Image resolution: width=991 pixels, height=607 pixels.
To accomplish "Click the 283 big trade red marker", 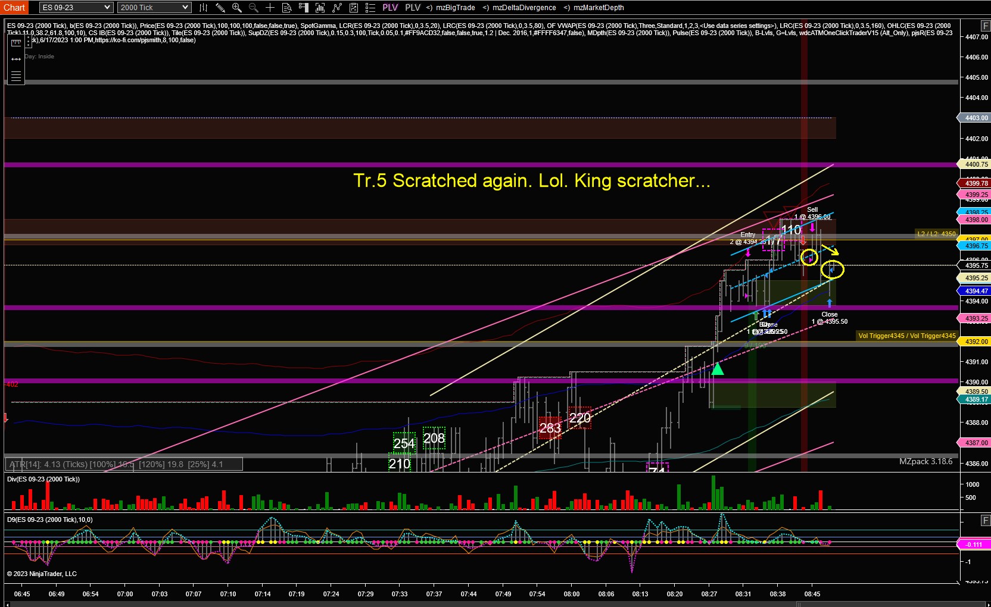I will pyautogui.click(x=550, y=428).
